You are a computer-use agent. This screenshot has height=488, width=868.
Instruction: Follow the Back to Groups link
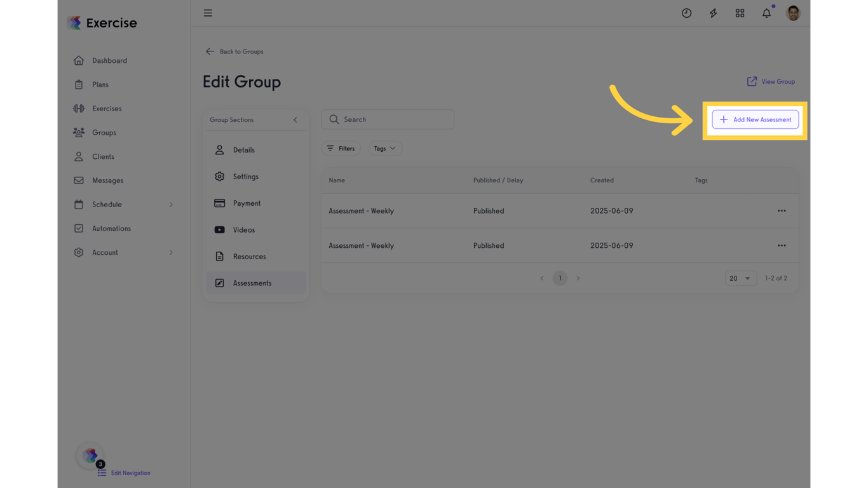pos(234,51)
